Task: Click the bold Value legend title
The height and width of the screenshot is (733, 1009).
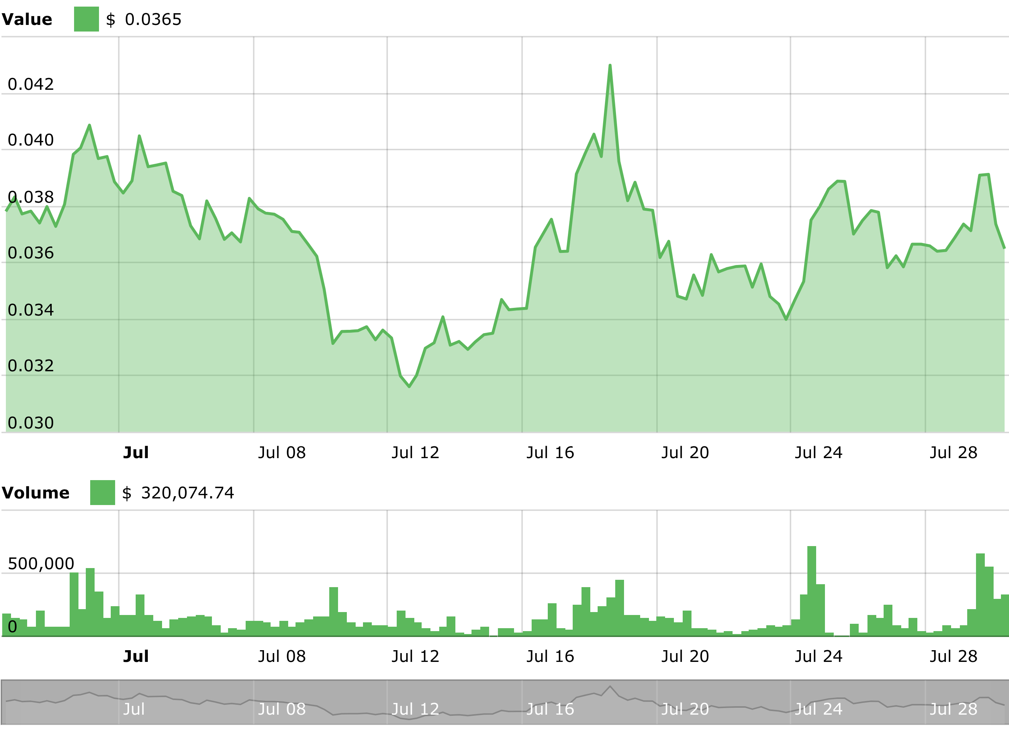Action: (27, 19)
